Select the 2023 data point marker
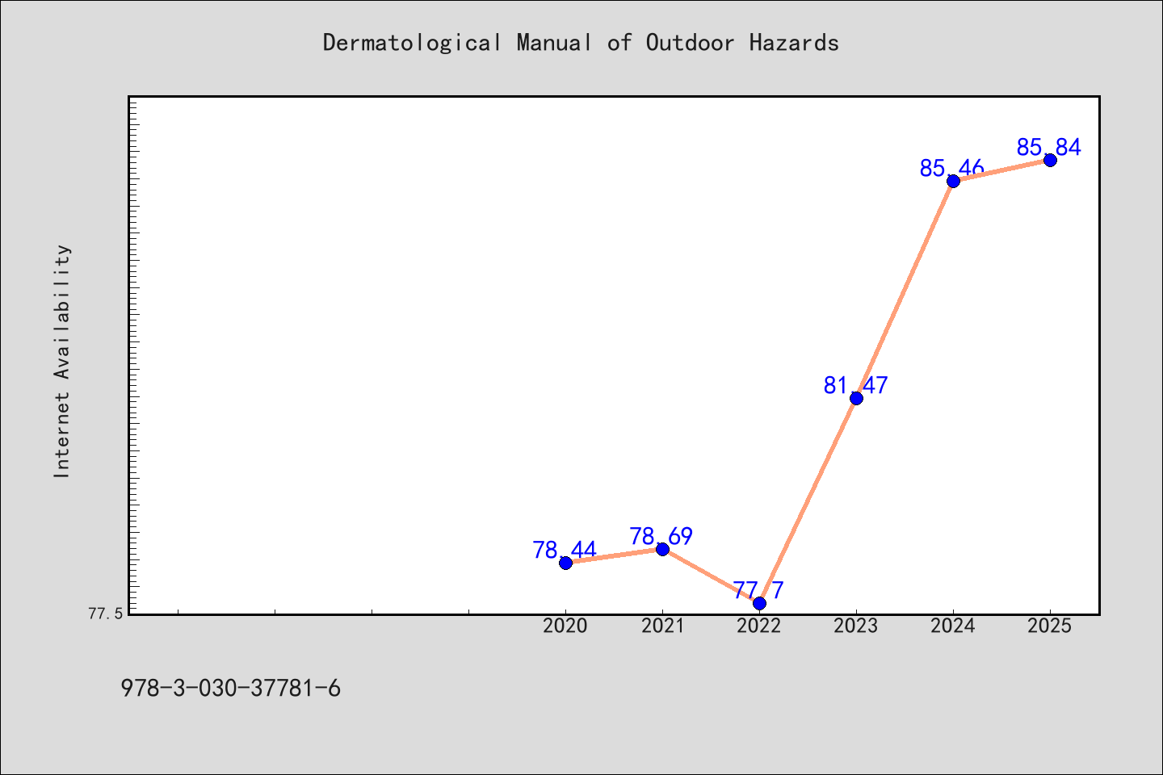The height and width of the screenshot is (775, 1163). tap(856, 398)
